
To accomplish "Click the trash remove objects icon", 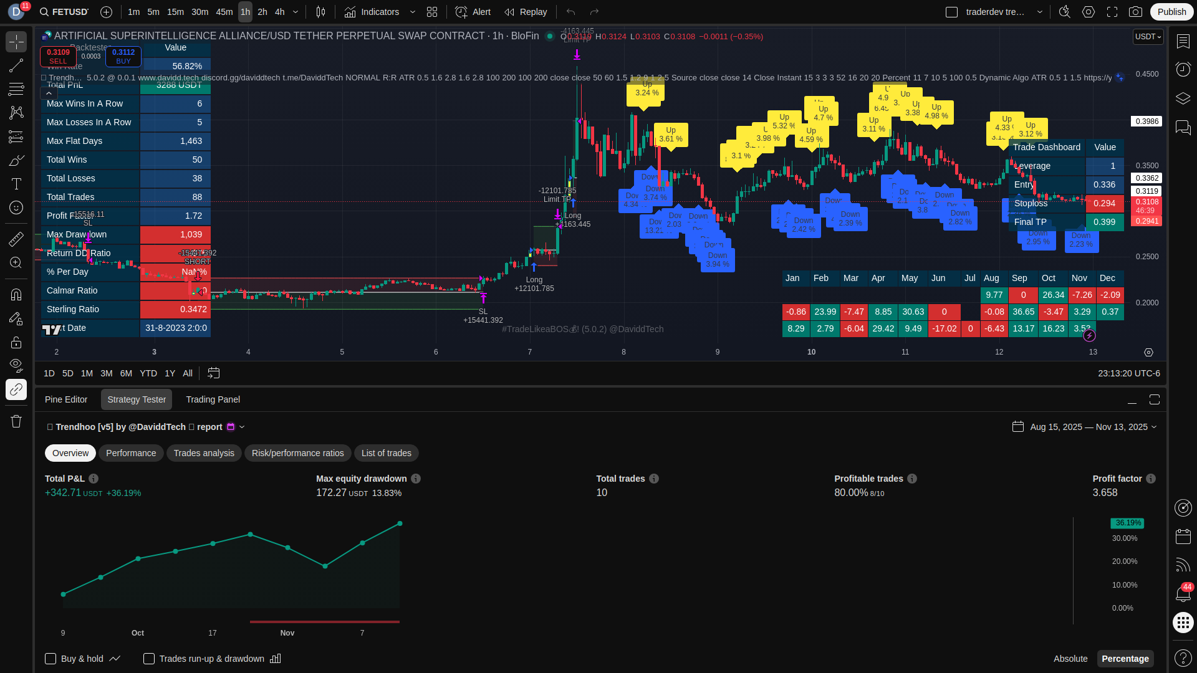I will point(16,422).
